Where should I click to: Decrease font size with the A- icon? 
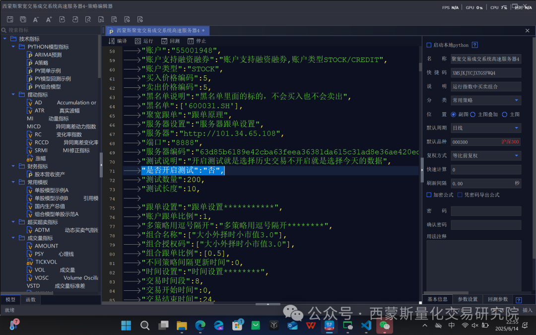click(36, 19)
